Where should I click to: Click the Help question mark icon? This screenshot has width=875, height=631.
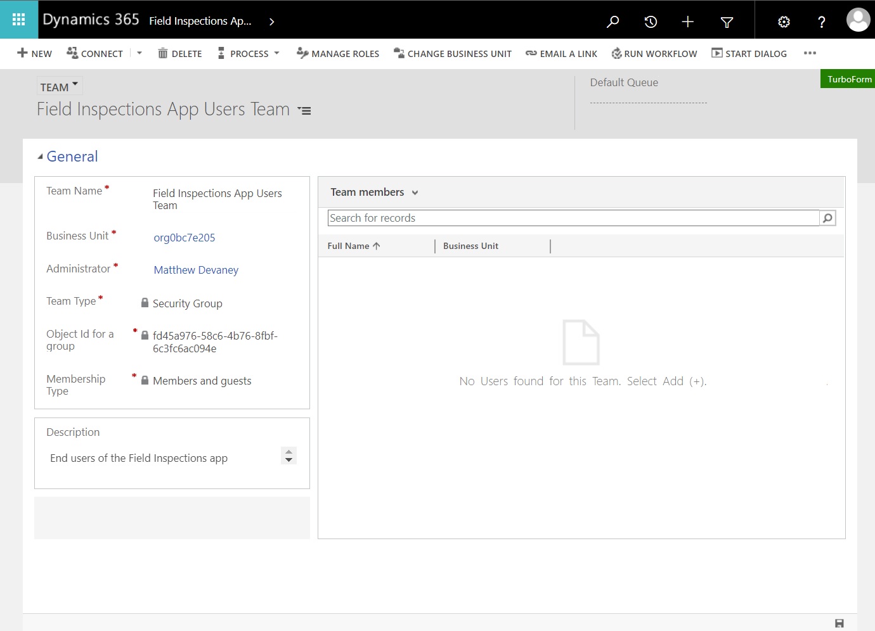click(x=821, y=21)
